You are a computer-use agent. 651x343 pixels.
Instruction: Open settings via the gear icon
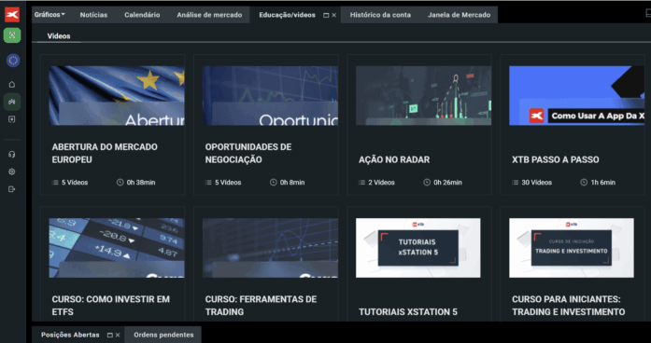pyautogui.click(x=12, y=171)
